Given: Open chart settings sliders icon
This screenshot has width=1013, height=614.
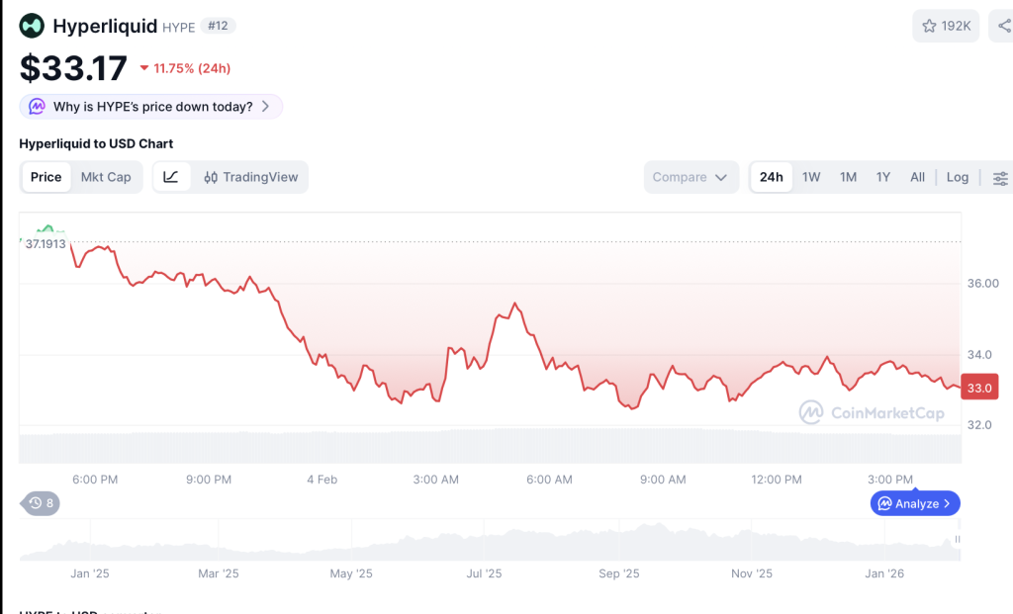Looking at the screenshot, I should point(1000,178).
